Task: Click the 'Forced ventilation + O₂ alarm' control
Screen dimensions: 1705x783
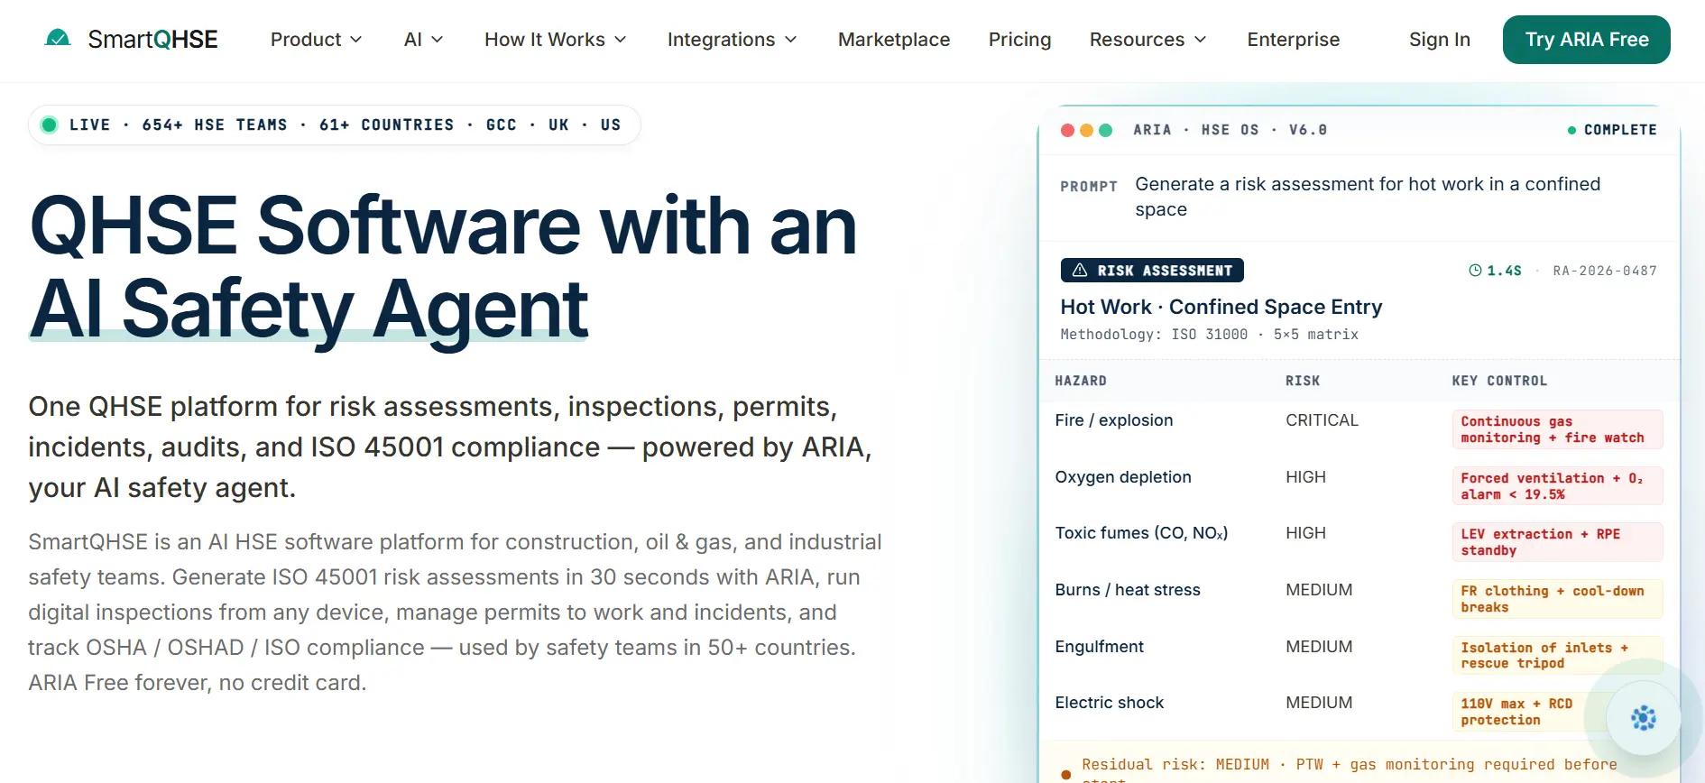Action: (x=1557, y=486)
